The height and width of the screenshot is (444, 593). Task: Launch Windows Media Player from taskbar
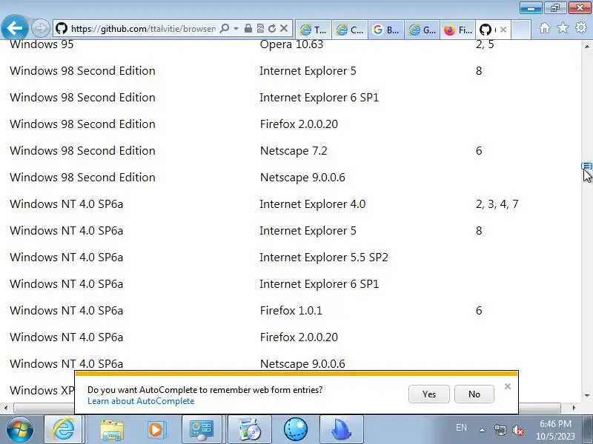(x=156, y=430)
